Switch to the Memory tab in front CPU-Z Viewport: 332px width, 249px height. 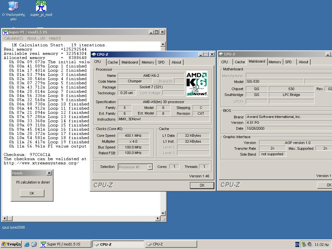click(148, 62)
